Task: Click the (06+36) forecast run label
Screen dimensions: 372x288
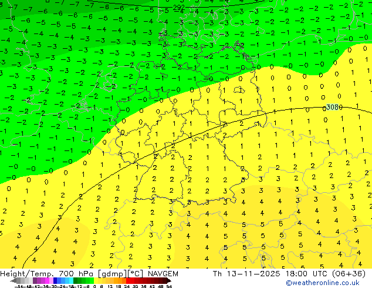Action: click(x=349, y=274)
